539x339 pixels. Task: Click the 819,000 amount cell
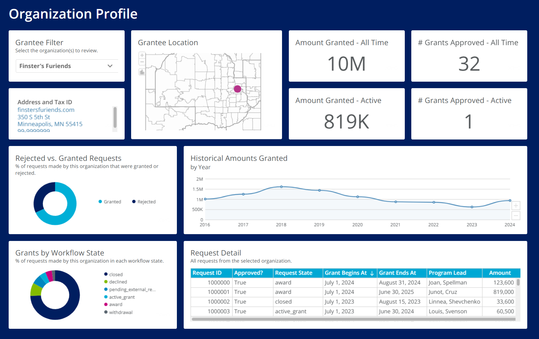(499, 292)
